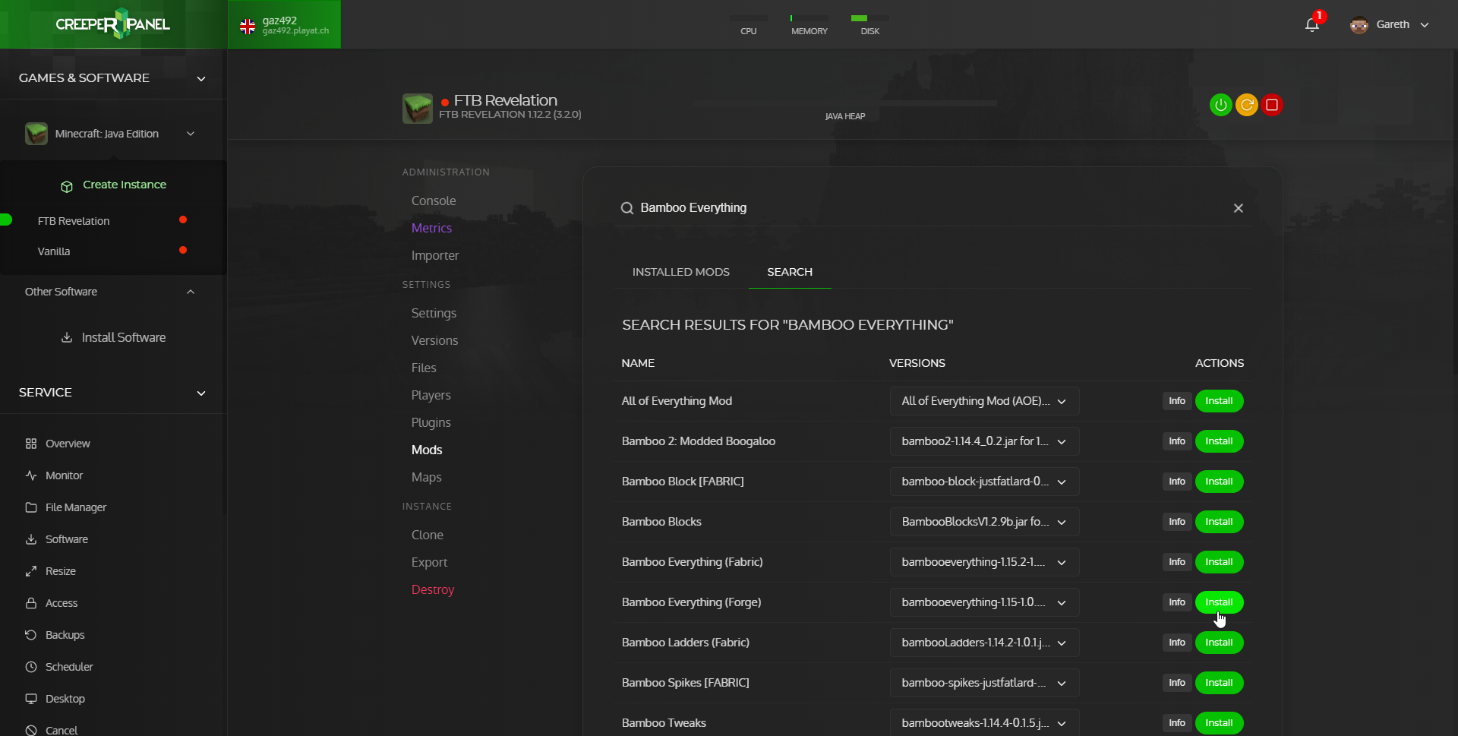
Task: Click the red stop server button
Action: tap(1272, 105)
